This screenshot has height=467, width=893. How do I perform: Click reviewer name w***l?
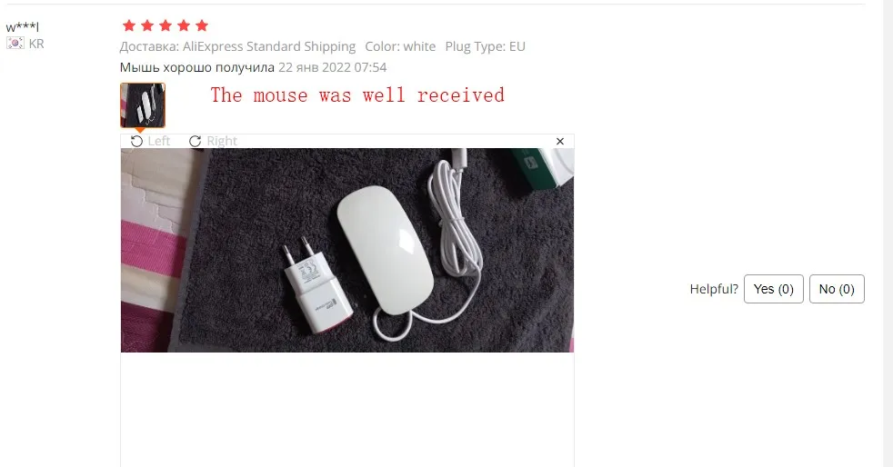point(22,26)
